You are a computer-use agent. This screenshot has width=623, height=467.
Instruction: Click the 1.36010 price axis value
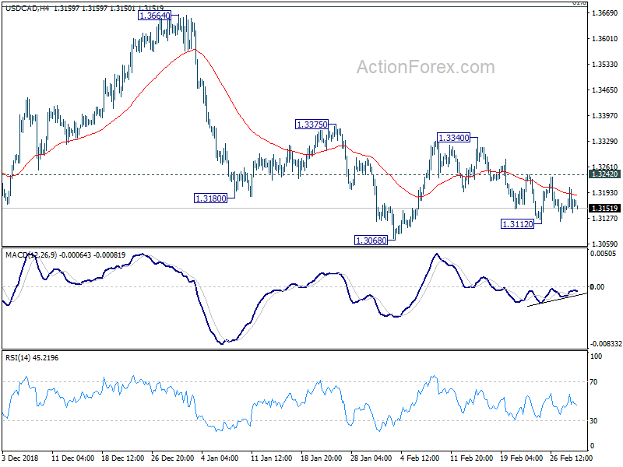pos(605,38)
